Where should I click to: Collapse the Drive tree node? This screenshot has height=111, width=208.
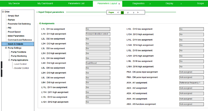[x=3, y=12]
